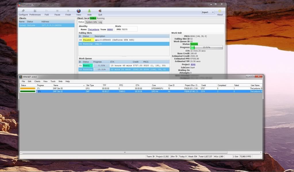Open the Clients menu in HFM.NET
The image size is (294, 172).
click(37, 81)
